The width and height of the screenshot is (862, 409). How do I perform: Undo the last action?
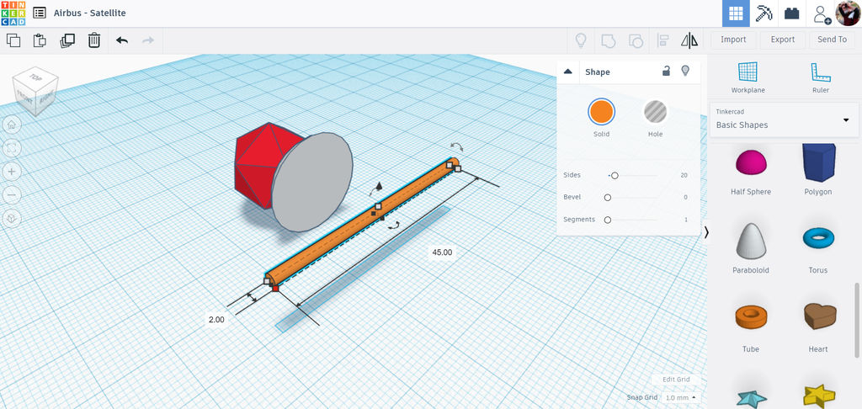click(122, 40)
